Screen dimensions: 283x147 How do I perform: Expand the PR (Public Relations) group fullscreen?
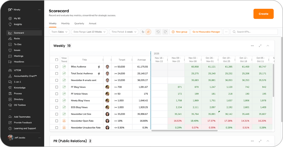point(260,141)
